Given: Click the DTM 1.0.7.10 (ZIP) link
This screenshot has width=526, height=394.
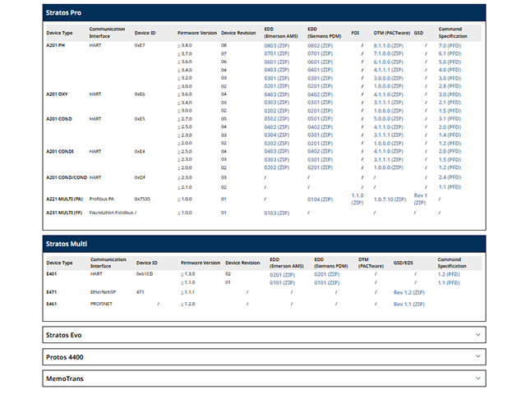Looking at the screenshot, I should (391, 199).
